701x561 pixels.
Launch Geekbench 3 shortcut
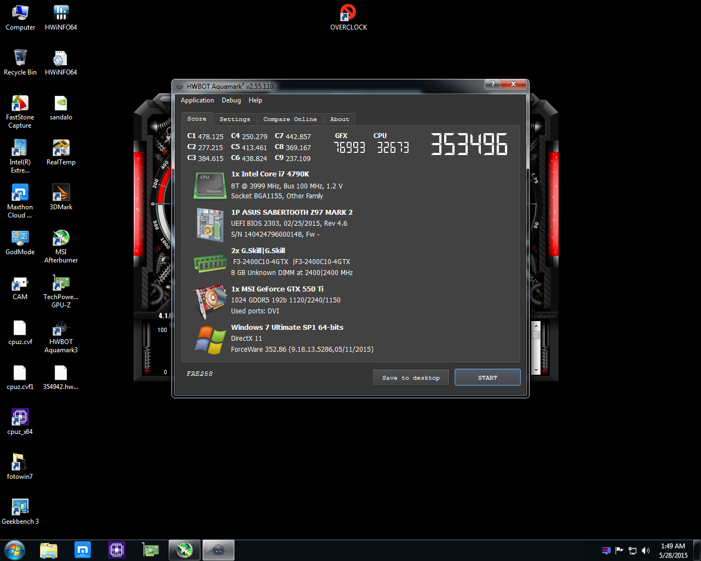[20, 512]
